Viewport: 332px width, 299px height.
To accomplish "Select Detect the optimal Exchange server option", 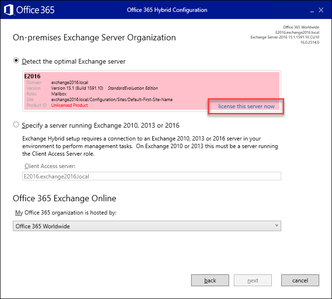I will [16, 61].
